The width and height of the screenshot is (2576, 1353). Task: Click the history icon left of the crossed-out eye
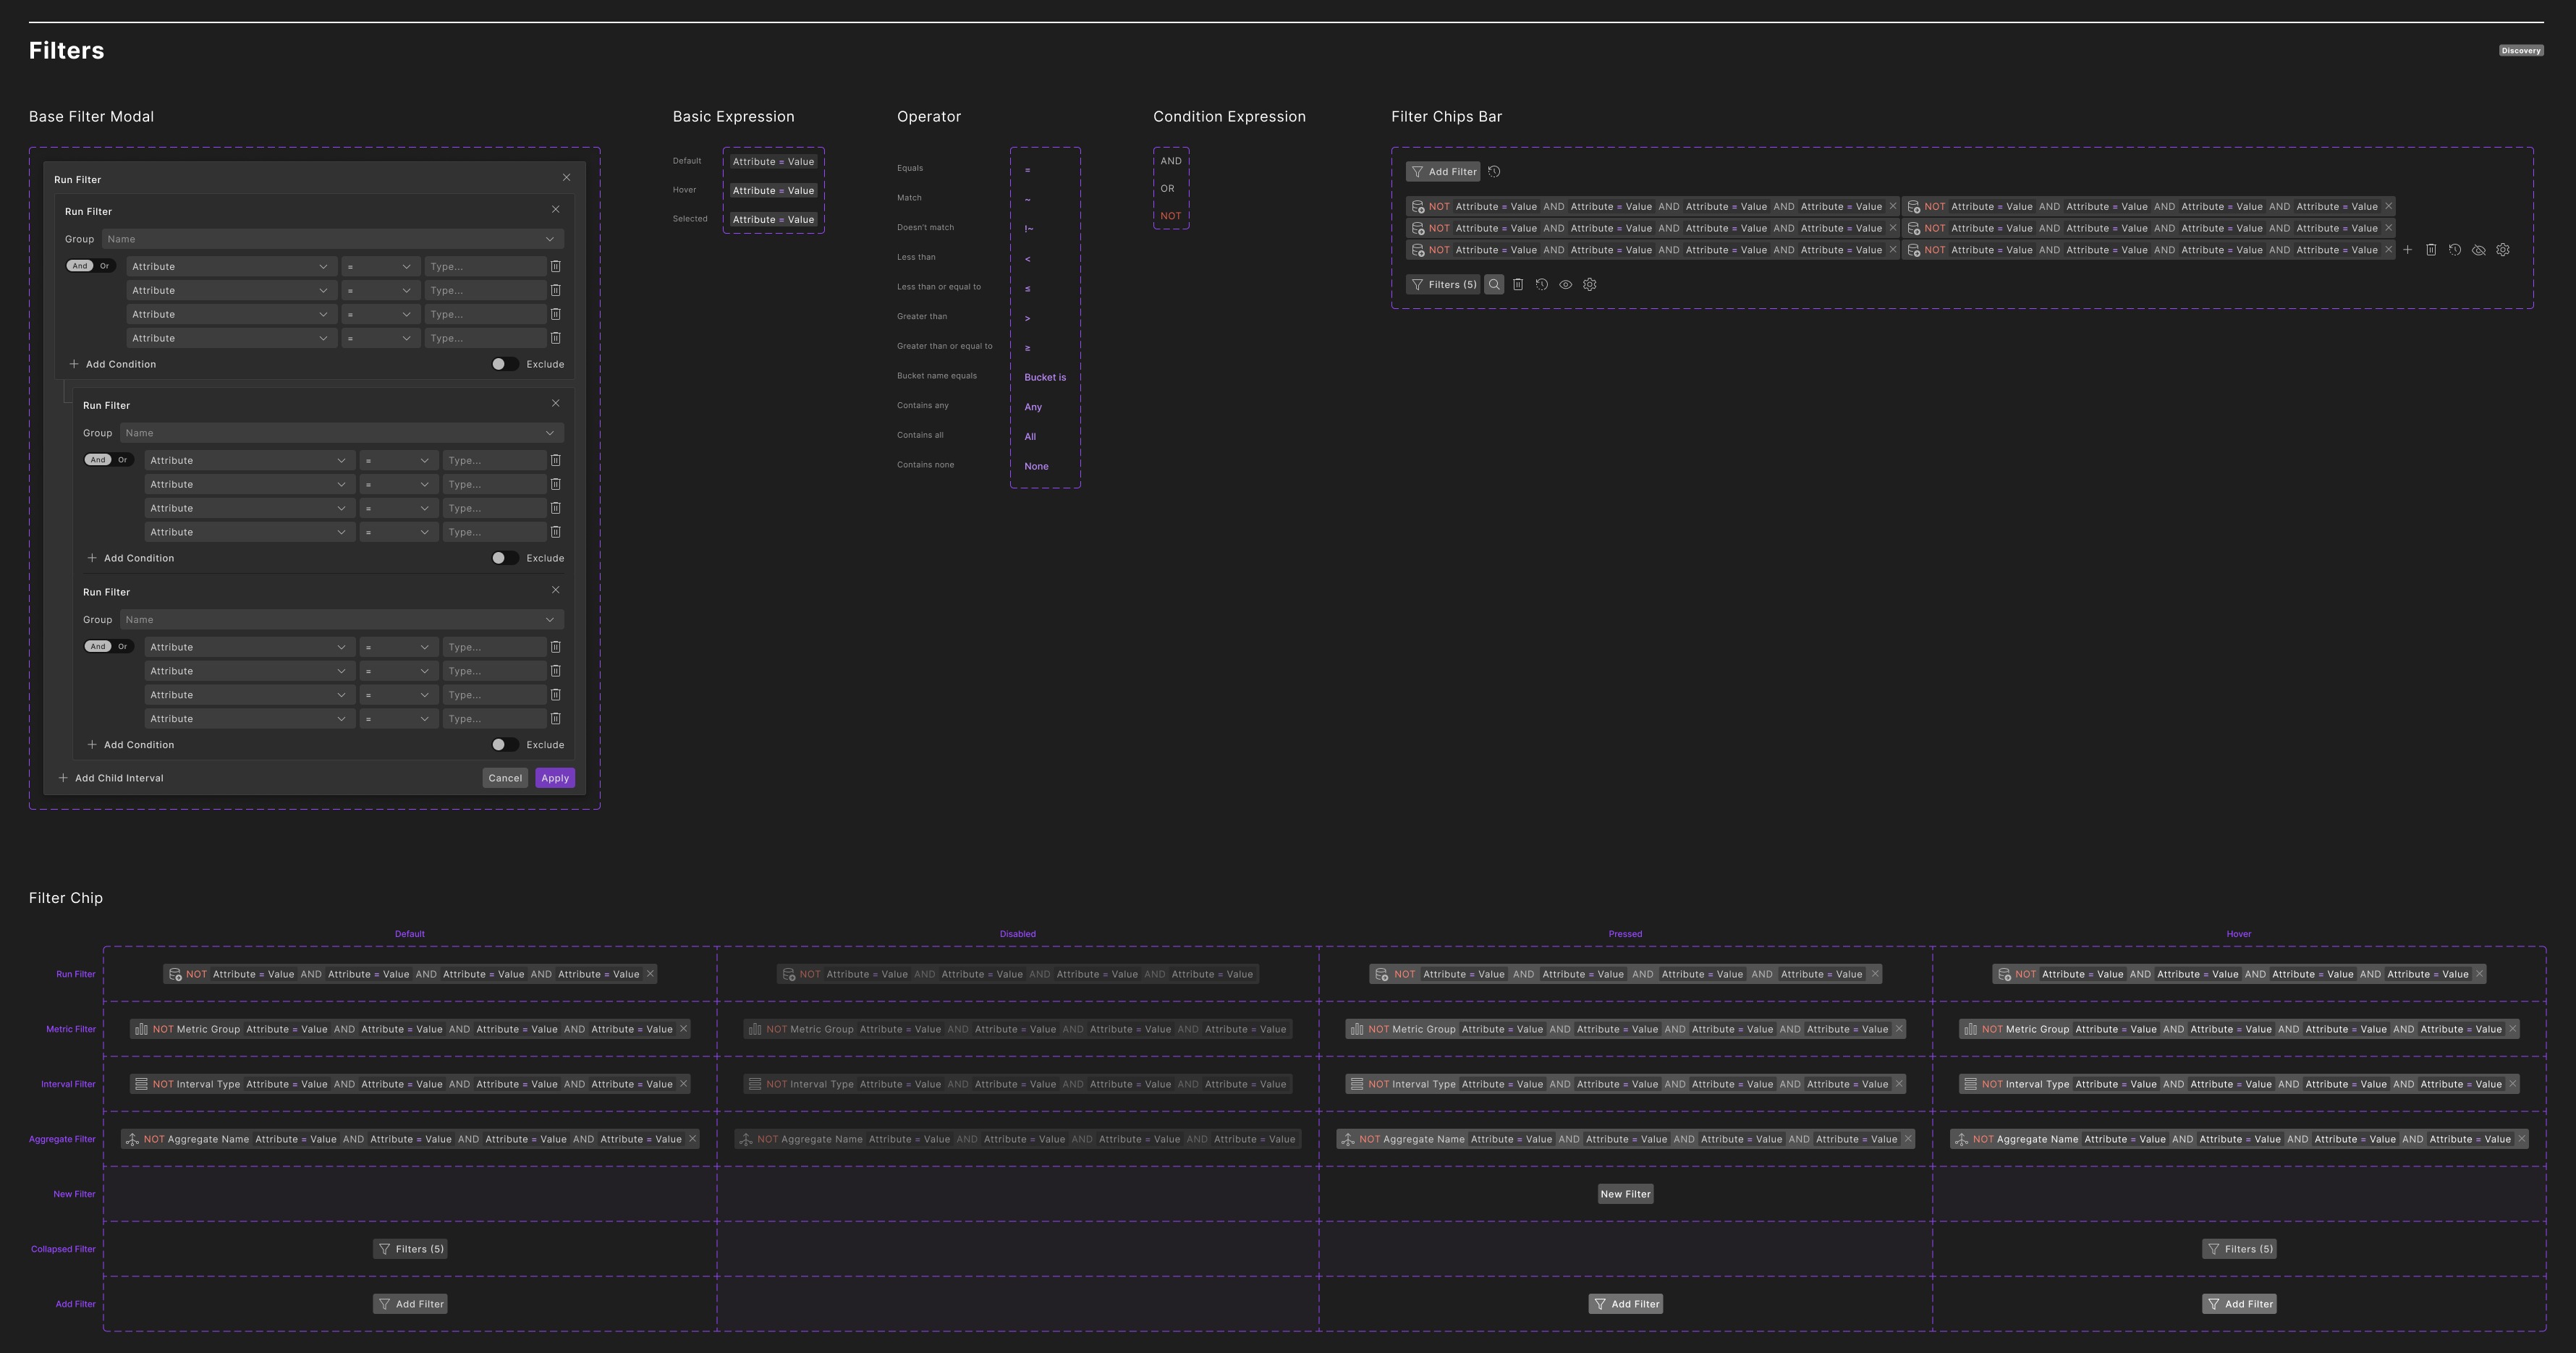(2455, 250)
